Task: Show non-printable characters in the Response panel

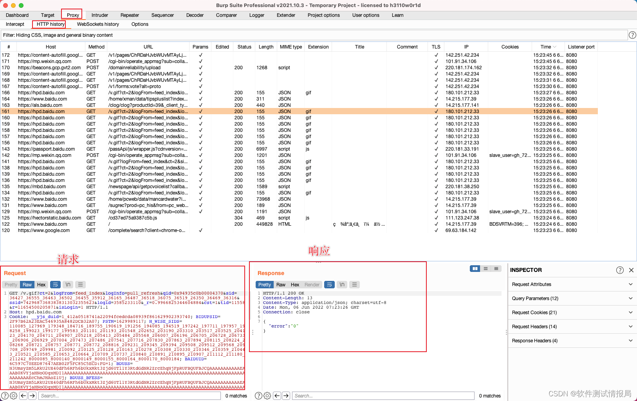Action: tap(342, 285)
